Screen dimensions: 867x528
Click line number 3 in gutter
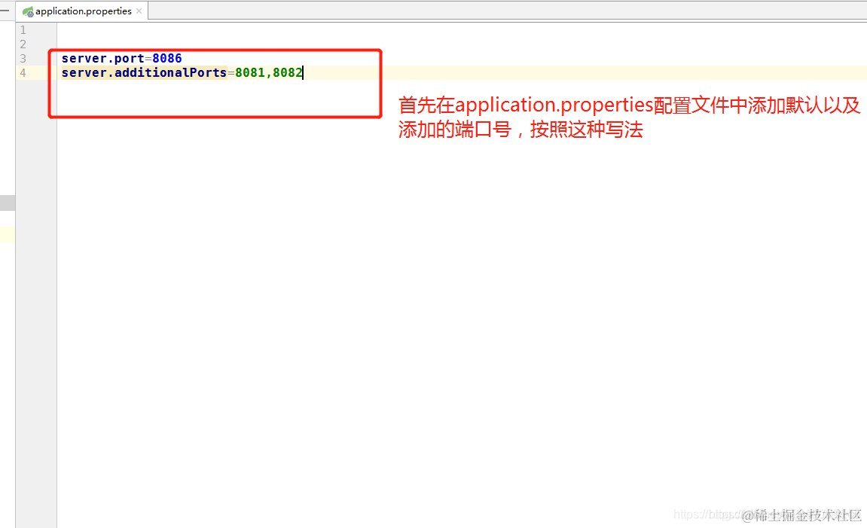click(23, 59)
